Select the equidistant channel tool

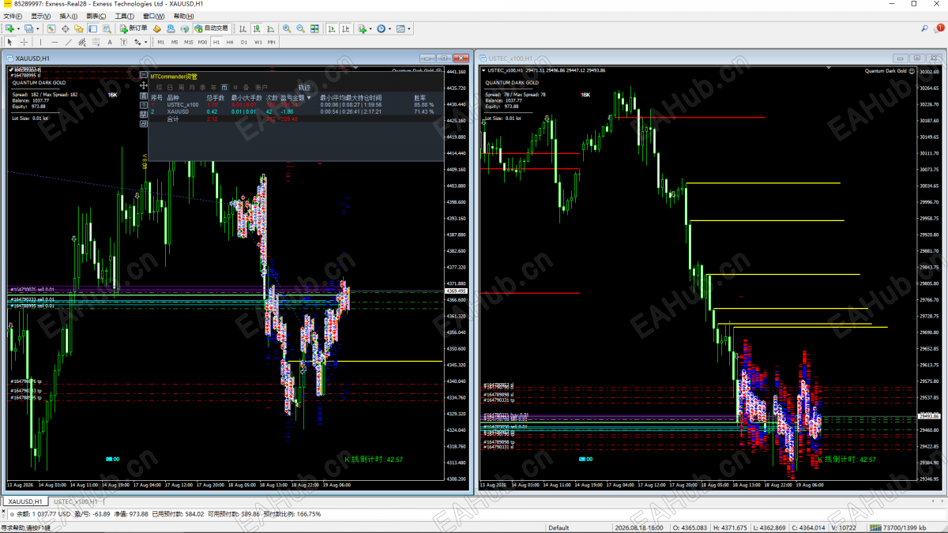(82, 42)
